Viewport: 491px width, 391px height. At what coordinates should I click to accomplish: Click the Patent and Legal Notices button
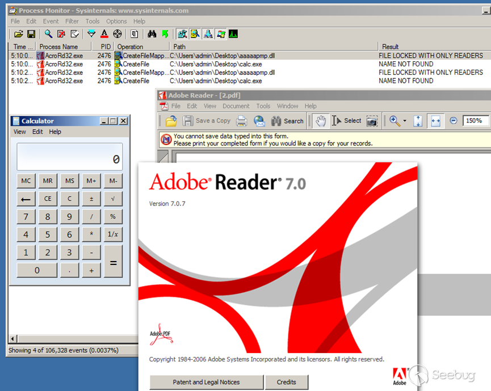coord(206,382)
